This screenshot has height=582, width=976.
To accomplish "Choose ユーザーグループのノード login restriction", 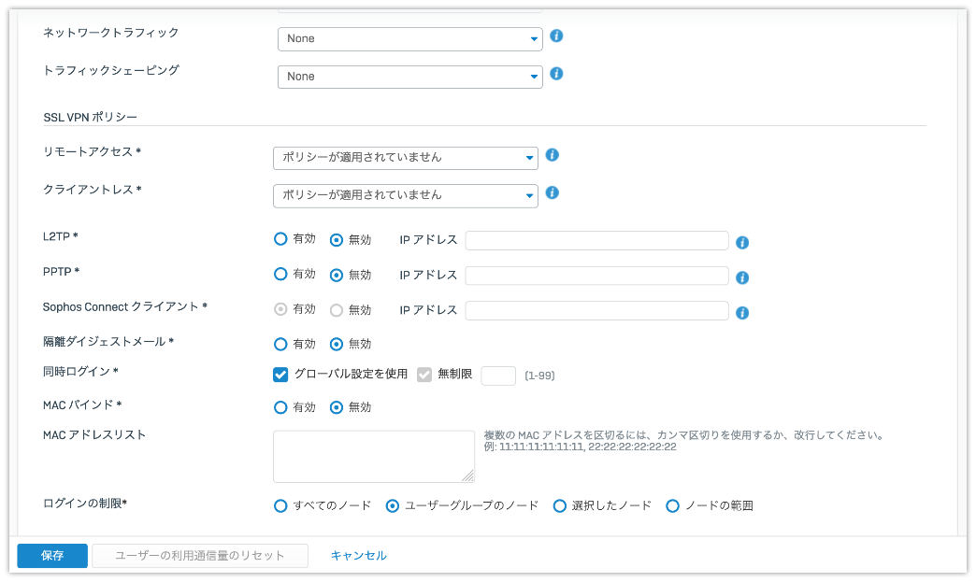I will coord(392,506).
